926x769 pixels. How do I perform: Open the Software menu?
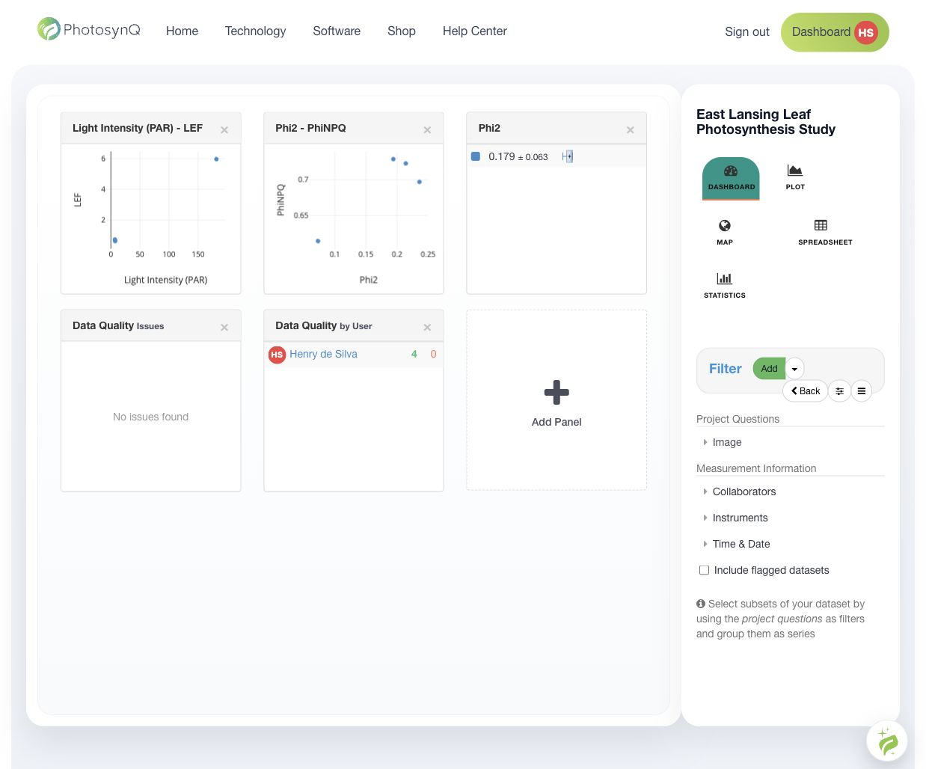coord(337,31)
